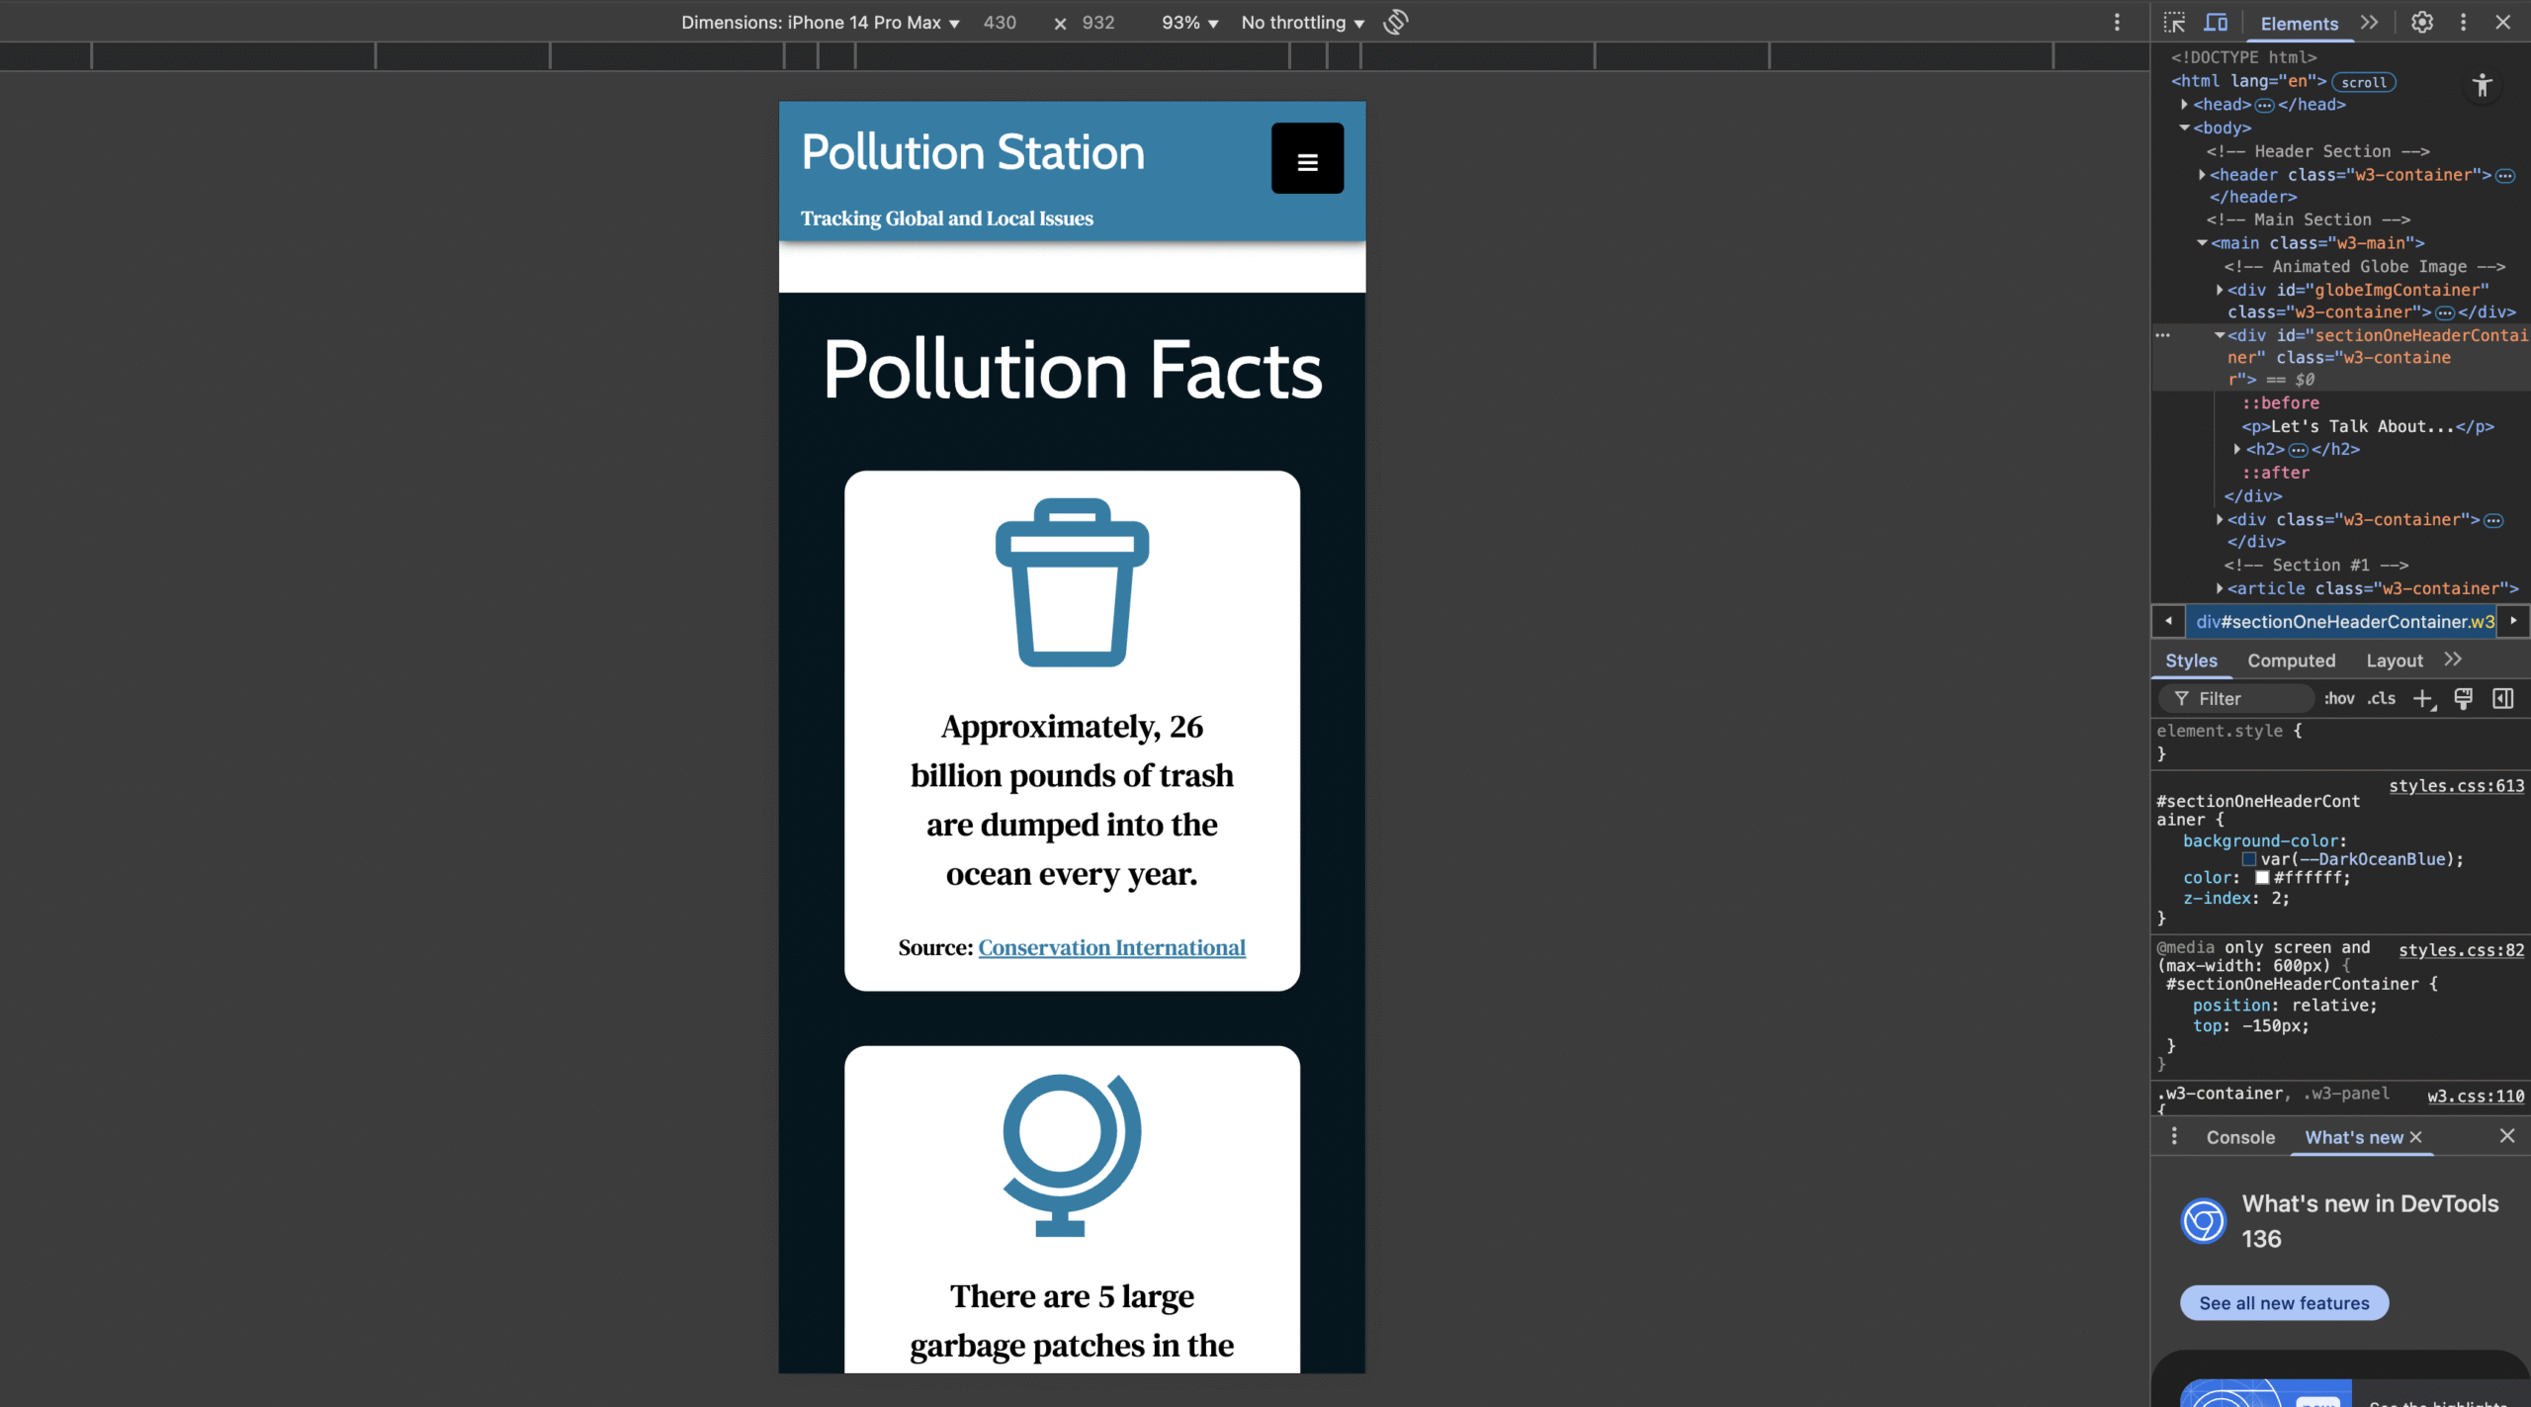Open the device Dimensions dropdown
The height and width of the screenshot is (1407, 2531).
[820, 23]
